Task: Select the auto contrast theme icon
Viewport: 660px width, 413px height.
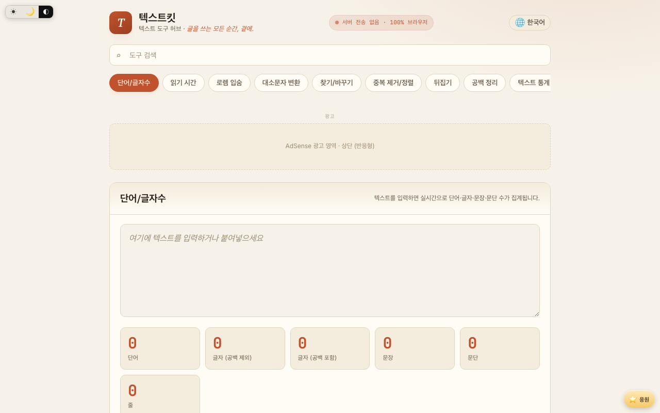Action: click(46, 12)
